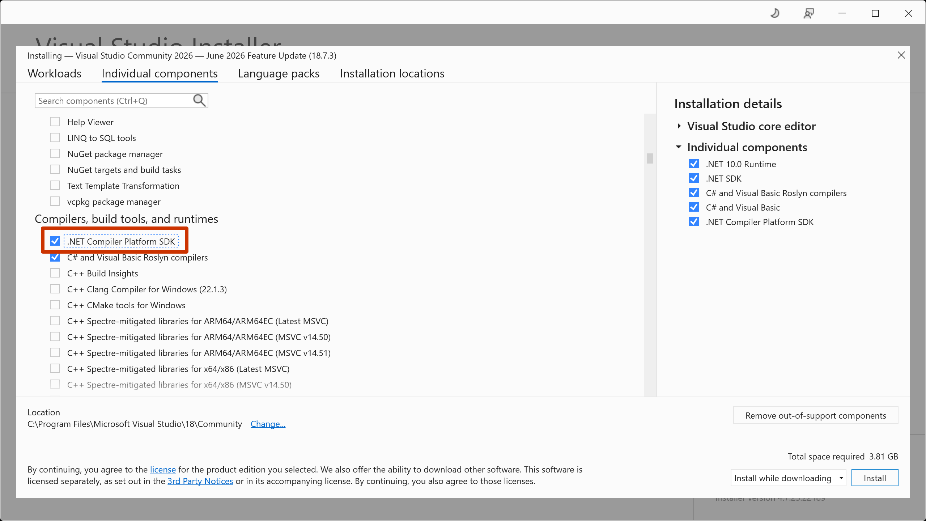Uncheck .NET Compiler Platform SDK in list

pyautogui.click(x=55, y=241)
